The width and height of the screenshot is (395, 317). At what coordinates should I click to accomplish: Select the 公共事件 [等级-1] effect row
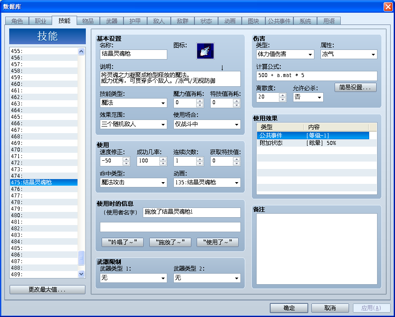(313, 135)
